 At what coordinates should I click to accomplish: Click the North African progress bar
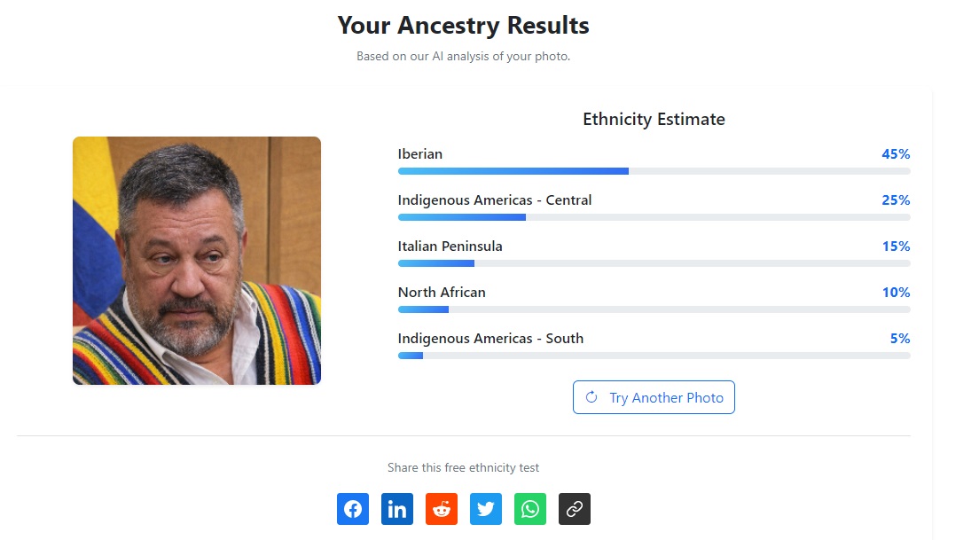pos(654,309)
